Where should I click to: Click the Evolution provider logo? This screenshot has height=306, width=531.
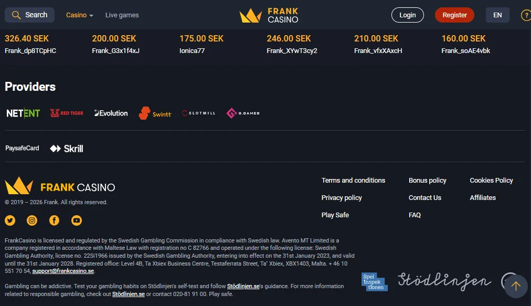tap(111, 113)
